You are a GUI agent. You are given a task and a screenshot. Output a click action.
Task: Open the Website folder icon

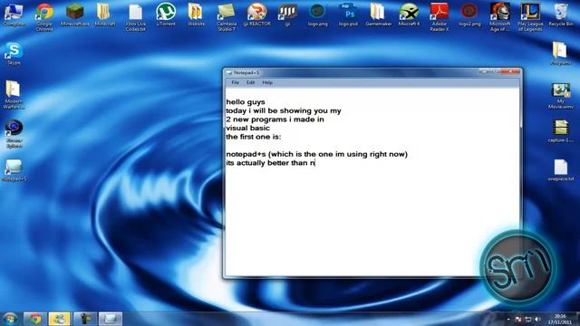(196, 14)
